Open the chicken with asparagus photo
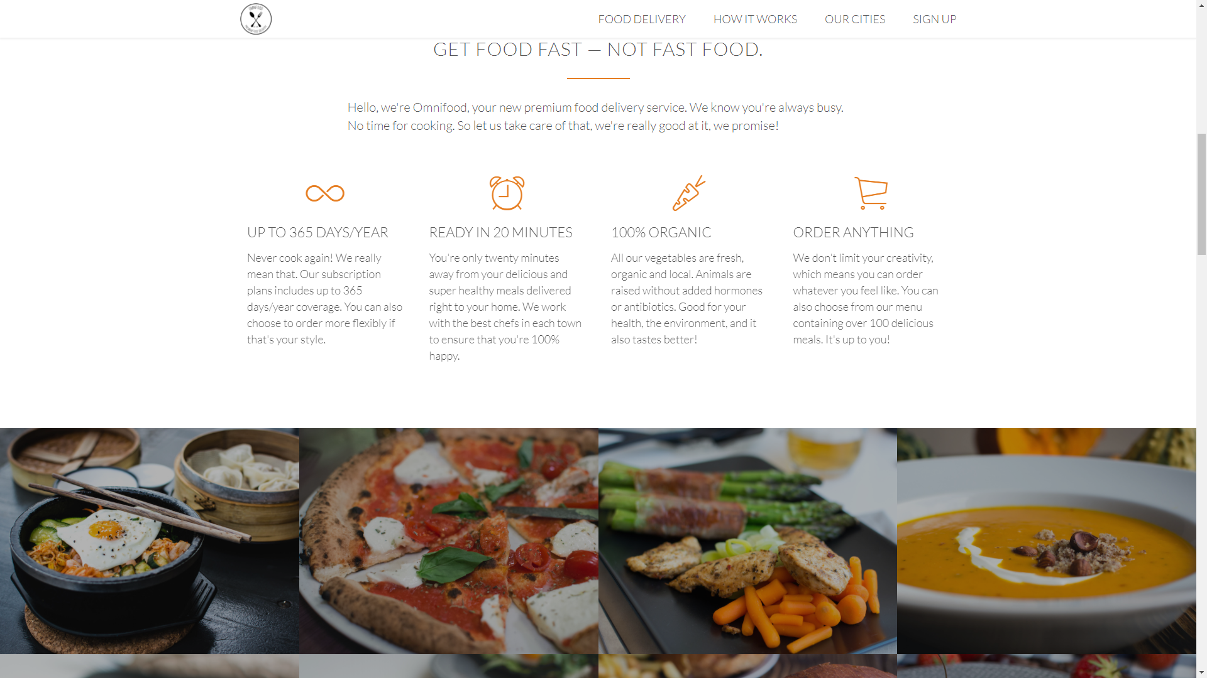1207x678 pixels. (x=747, y=541)
